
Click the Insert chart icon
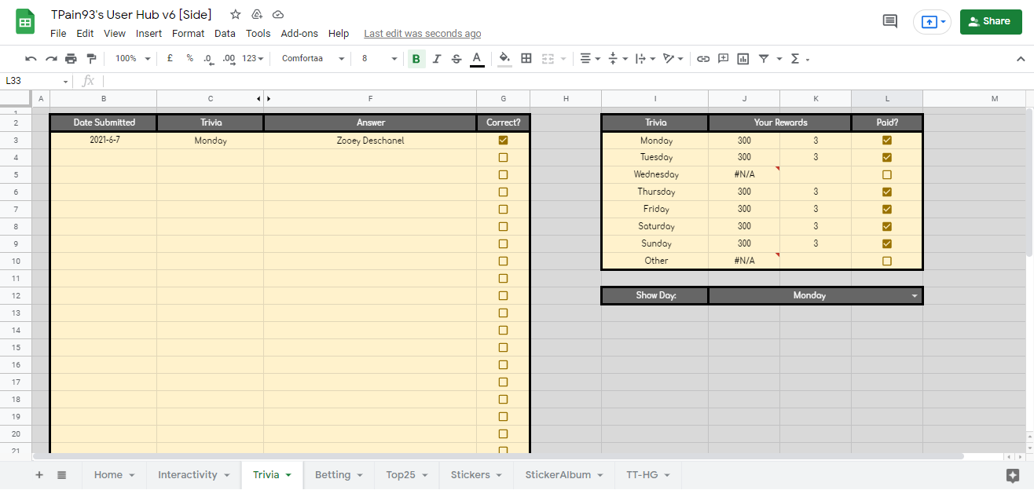coord(743,58)
